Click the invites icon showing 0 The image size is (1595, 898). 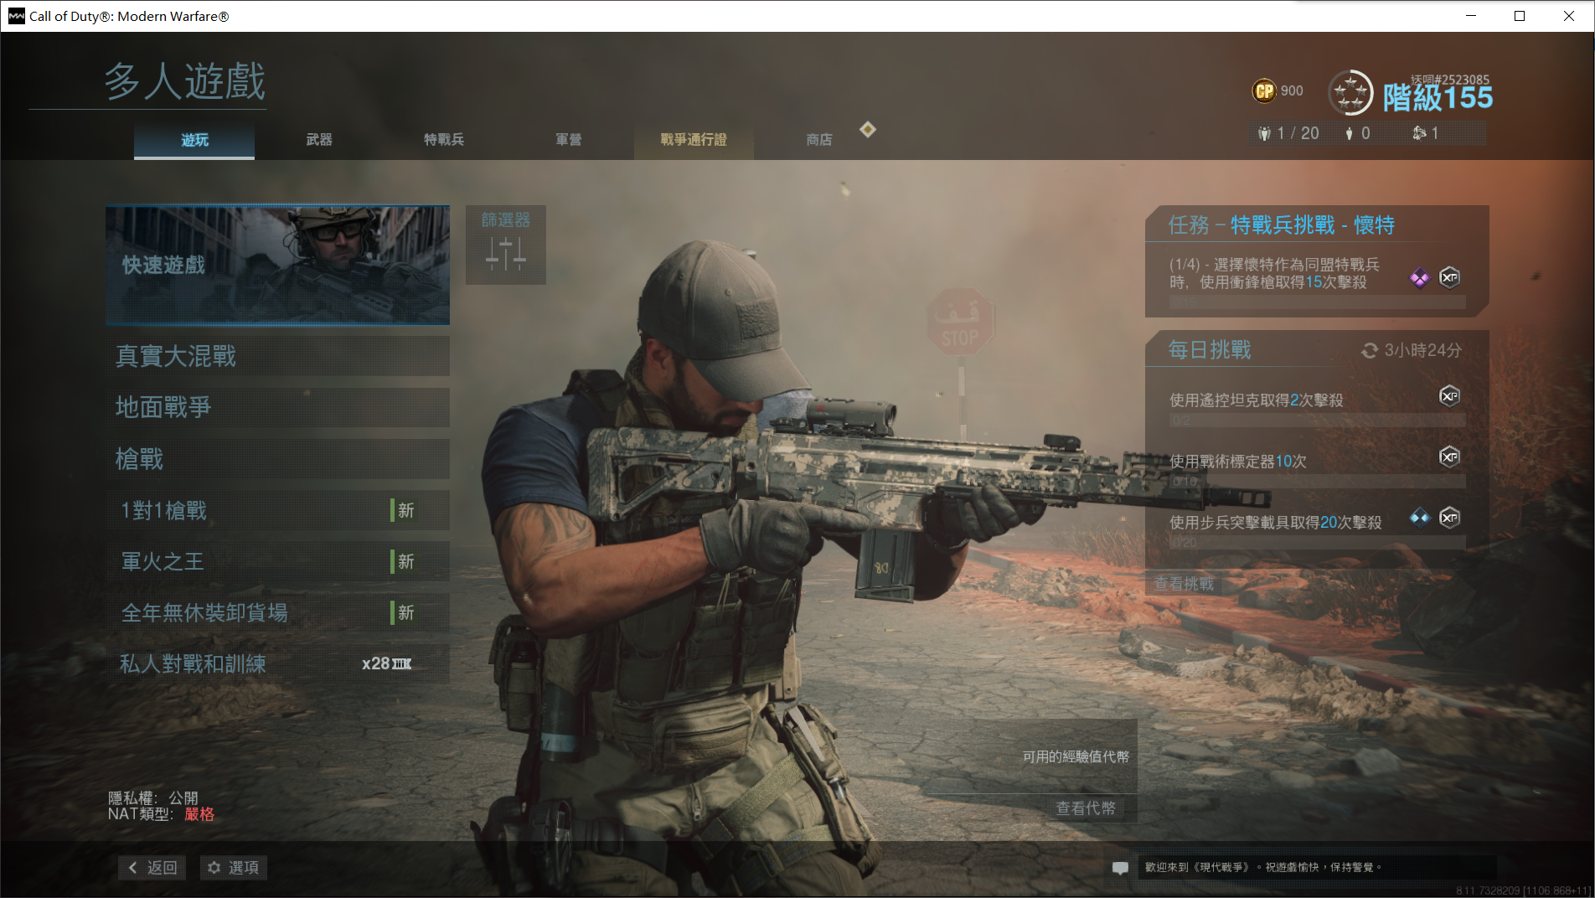pyautogui.click(x=1349, y=133)
